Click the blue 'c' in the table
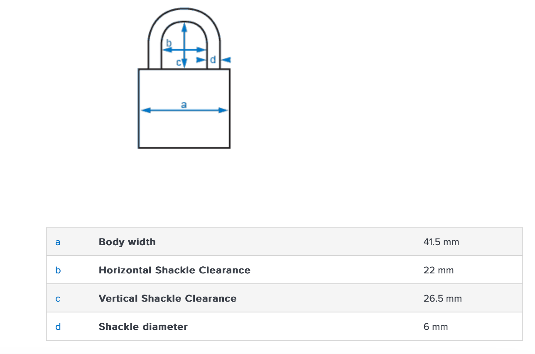535x354 pixels. (x=58, y=298)
